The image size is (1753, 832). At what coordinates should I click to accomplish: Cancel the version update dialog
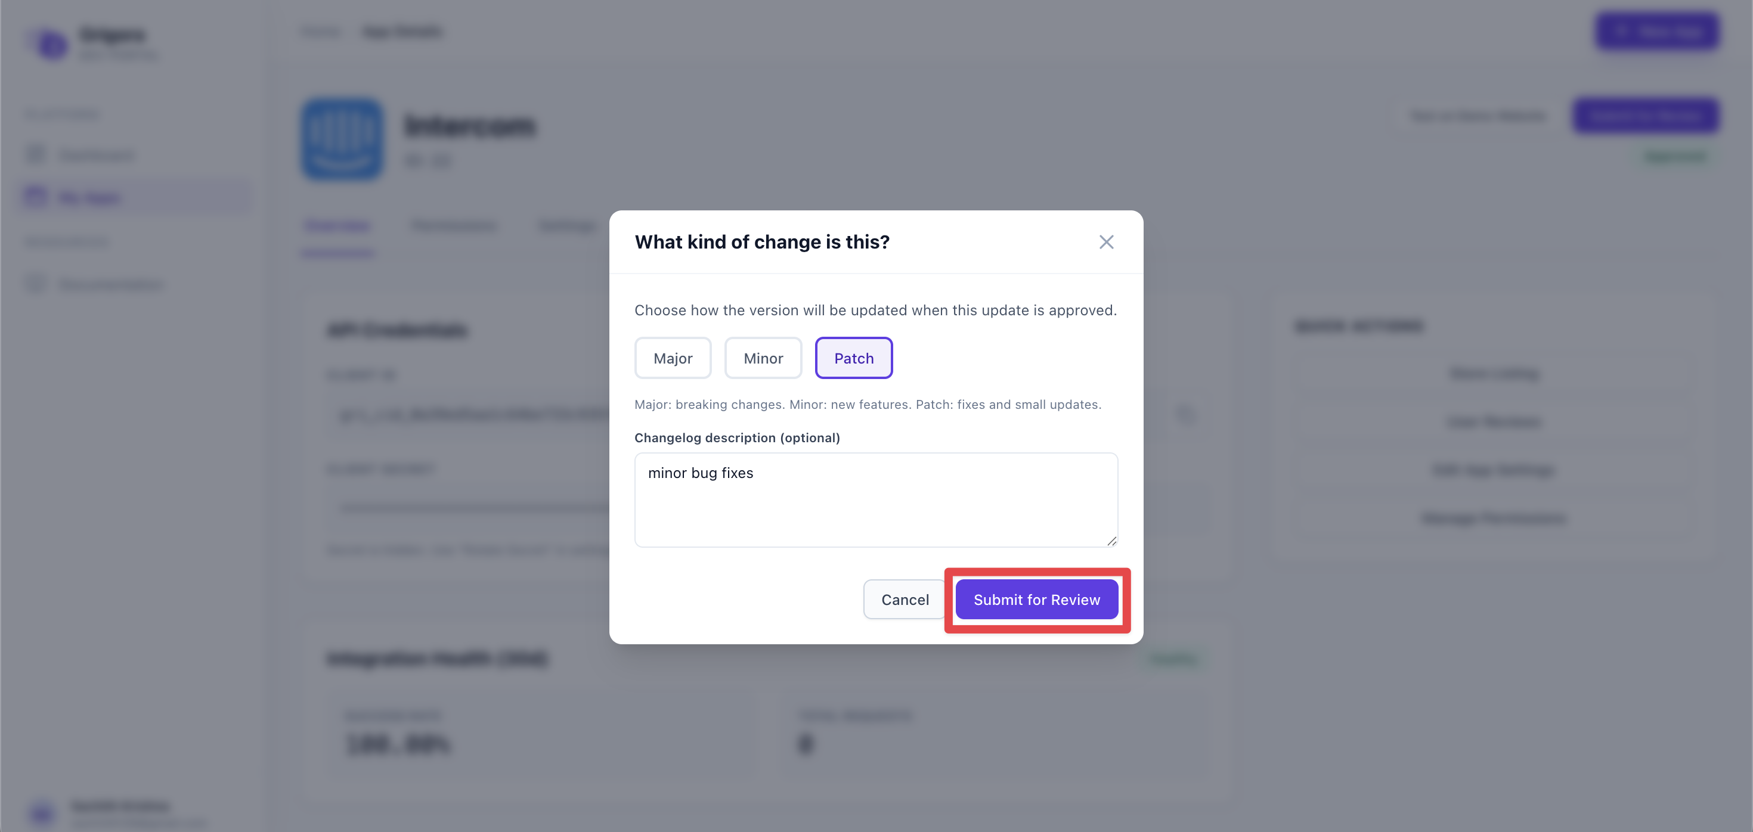pos(905,600)
